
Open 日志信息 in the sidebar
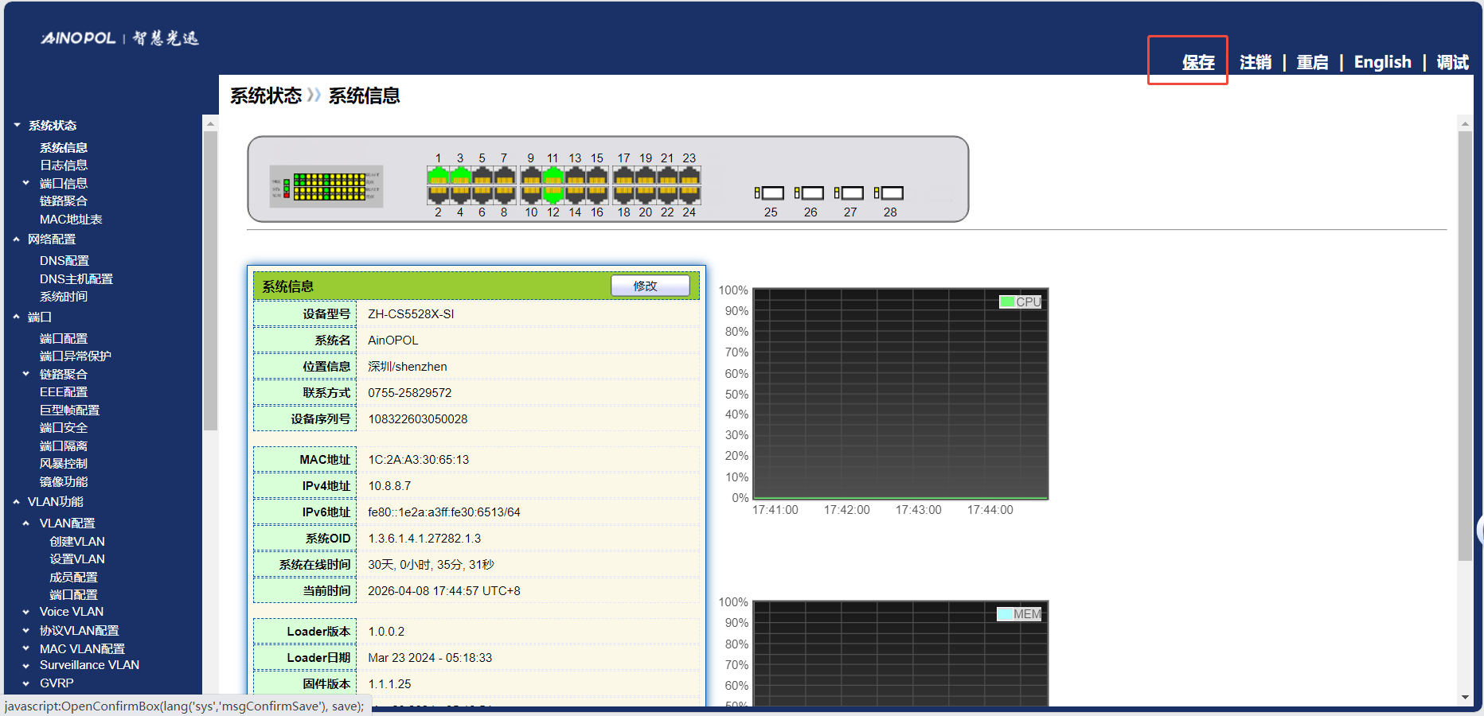coord(64,165)
